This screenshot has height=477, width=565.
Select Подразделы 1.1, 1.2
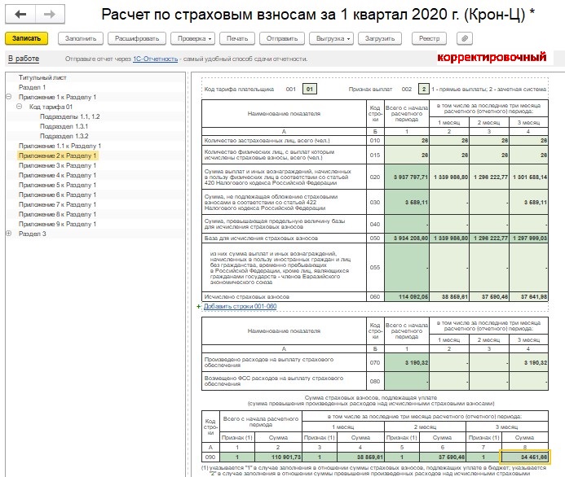click(69, 116)
